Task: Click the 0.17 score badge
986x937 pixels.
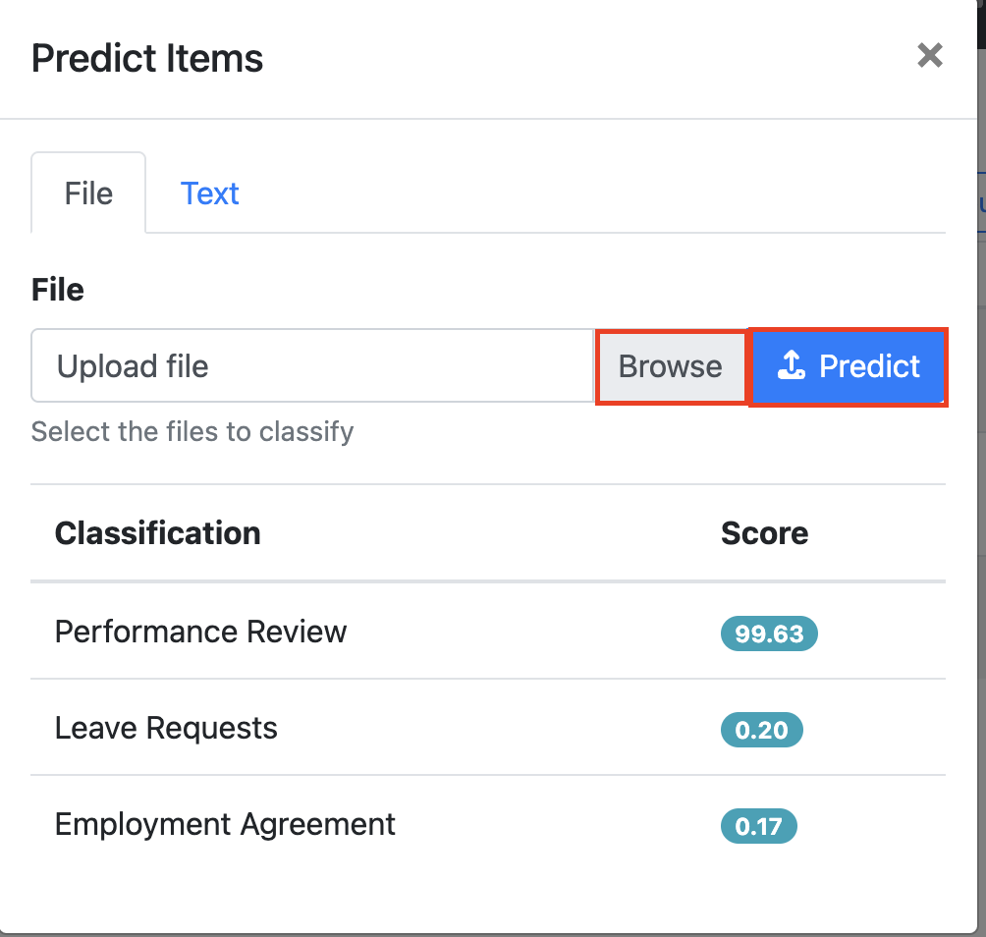Action: [758, 826]
